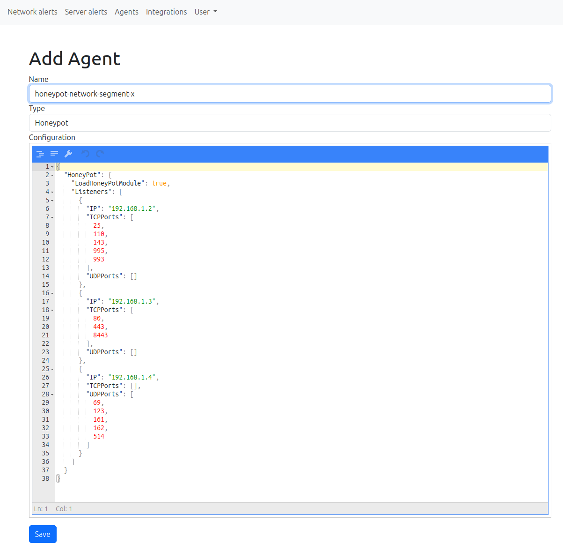This screenshot has height=551, width=563.
Task: Click the undo arrow in editor toolbar
Action: click(x=85, y=154)
